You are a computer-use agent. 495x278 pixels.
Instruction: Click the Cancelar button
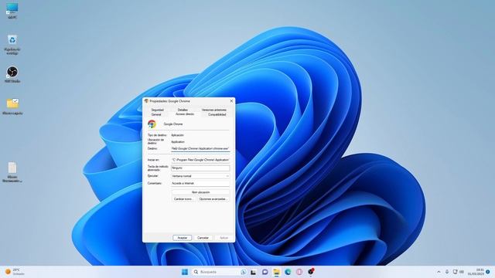coord(203,238)
